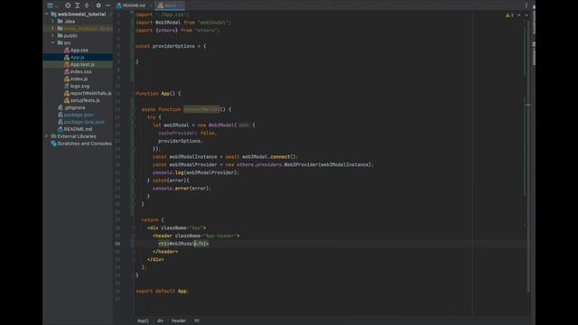Click App() in the breadcrumb bar
This screenshot has height=325, width=578.
[143, 320]
